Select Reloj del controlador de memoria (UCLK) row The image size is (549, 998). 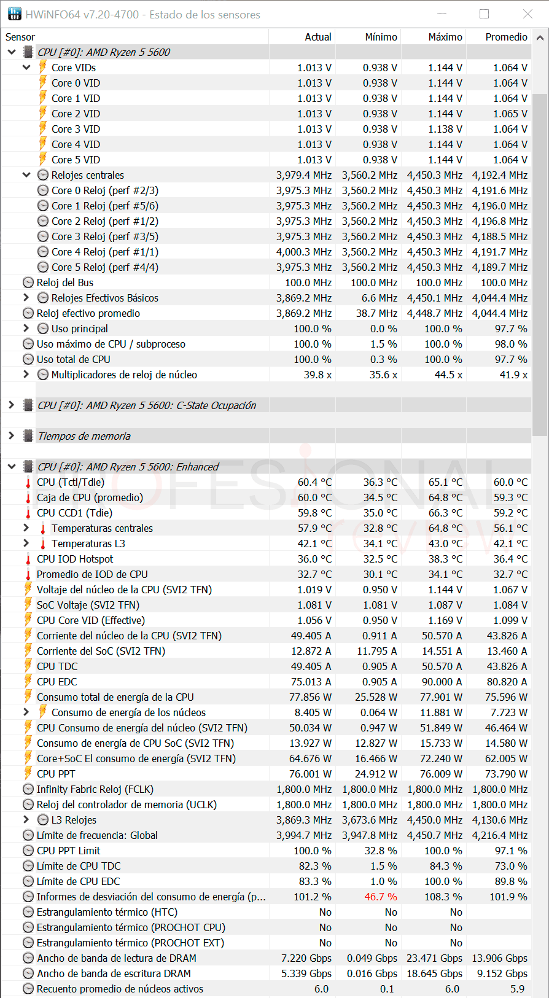pyautogui.click(x=267, y=805)
